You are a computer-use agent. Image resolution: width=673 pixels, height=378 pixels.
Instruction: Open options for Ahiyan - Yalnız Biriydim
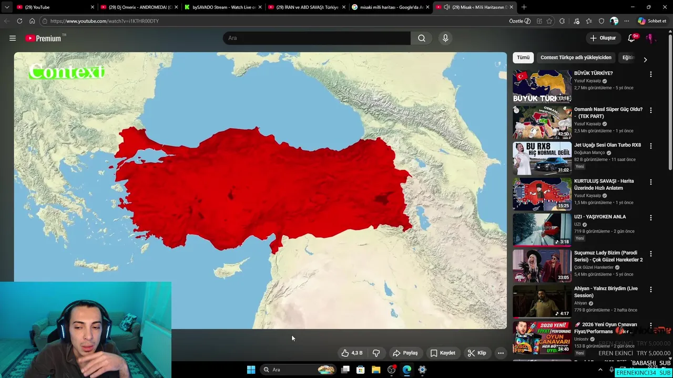(651, 290)
